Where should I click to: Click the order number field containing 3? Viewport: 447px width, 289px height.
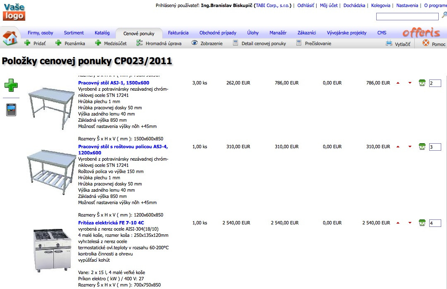(435, 147)
